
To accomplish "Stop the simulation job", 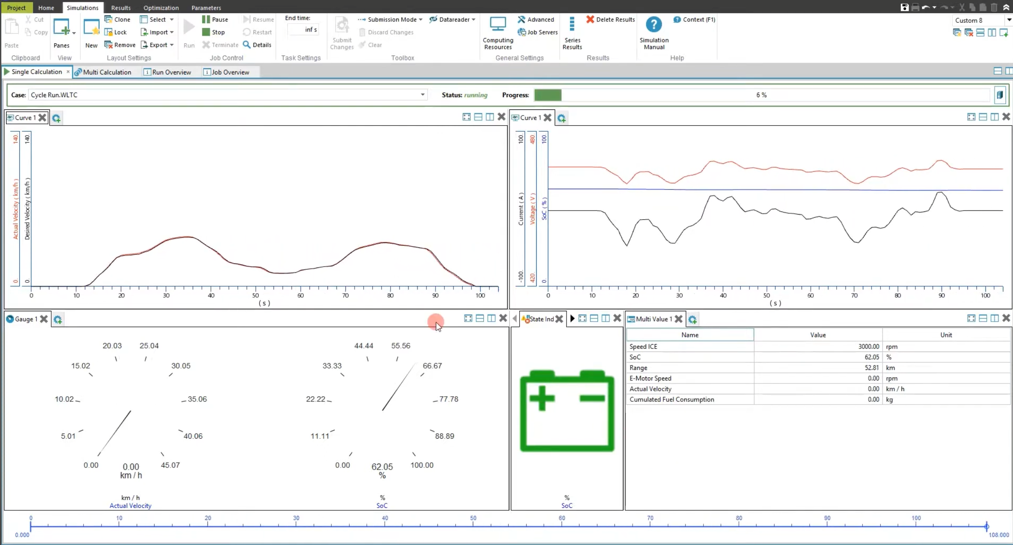I will (213, 32).
